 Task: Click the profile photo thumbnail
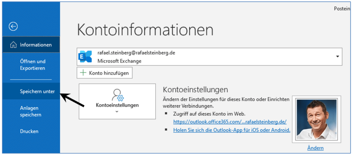point(317,119)
